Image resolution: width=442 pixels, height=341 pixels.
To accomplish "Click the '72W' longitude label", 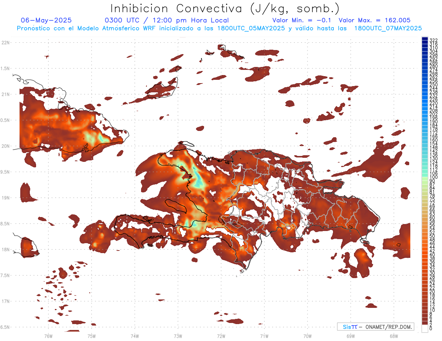I will [221, 335].
